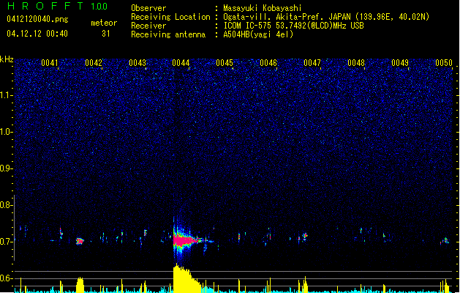Click the 0.8 kHz axis label
Viewport: 460px width, 293px height.
click(6, 205)
